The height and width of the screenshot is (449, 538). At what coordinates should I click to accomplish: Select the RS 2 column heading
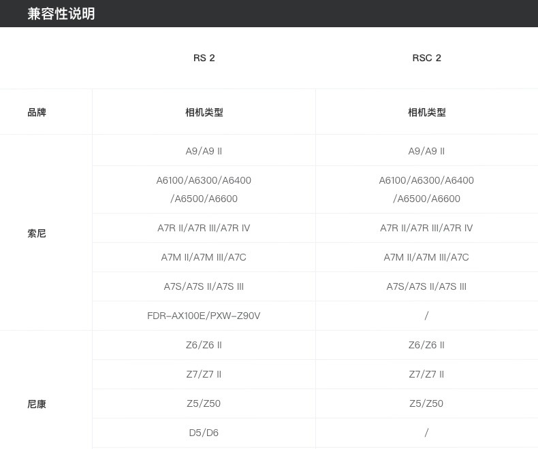[204, 58]
